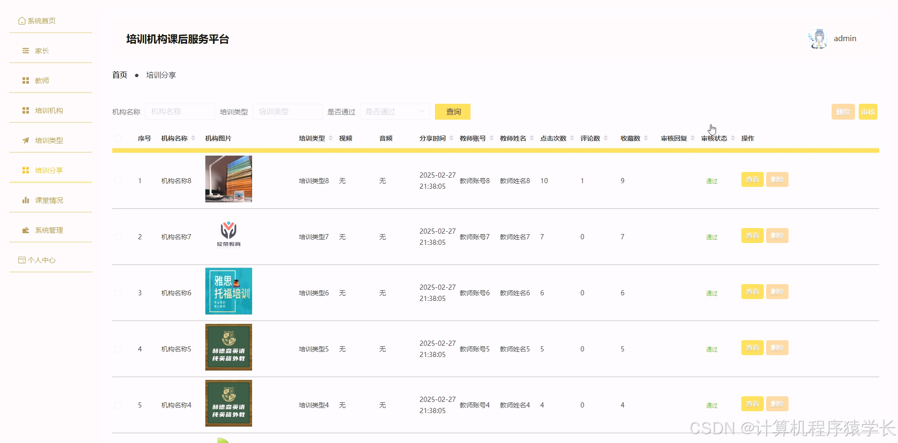
Task: Check the row for 机构名称7
Action: pyautogui.click(x=118, y=237)
